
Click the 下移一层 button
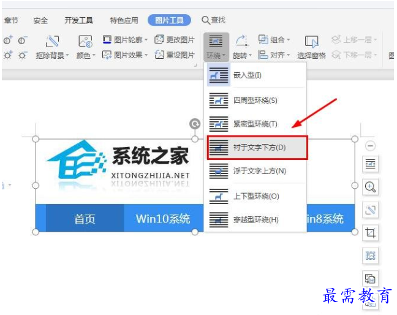tap(354, 55)
